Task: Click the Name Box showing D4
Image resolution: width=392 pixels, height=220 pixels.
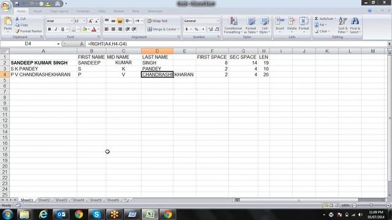Action: [x=28, y=44]
